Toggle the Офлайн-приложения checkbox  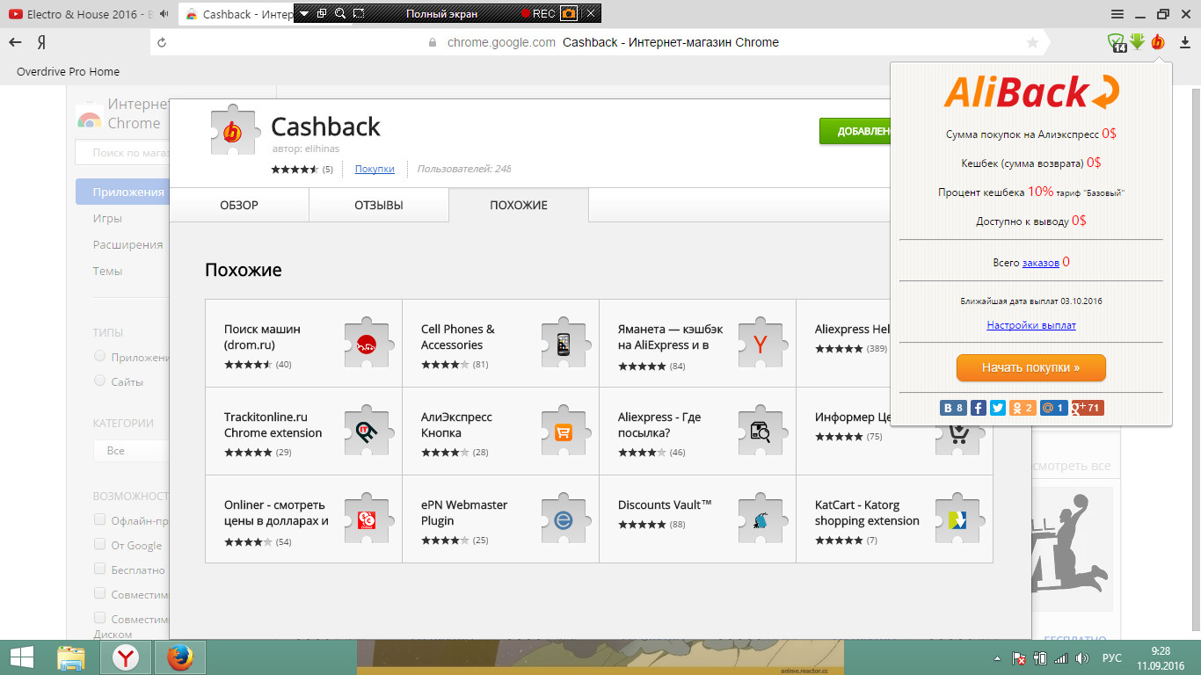pyautogui.click(x=100, y=519)
